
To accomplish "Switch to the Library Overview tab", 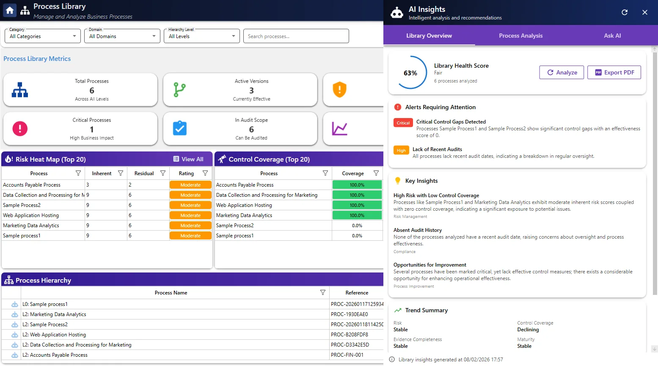I will (429, 36).
